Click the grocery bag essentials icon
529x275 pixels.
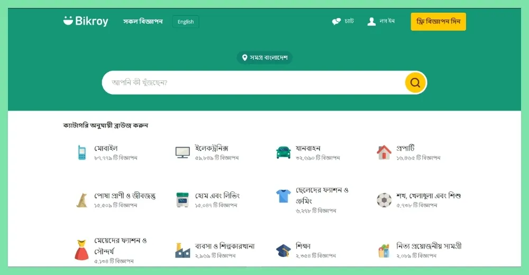click(x=384, y=251)
